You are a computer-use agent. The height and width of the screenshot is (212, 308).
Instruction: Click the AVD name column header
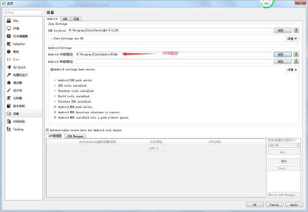pyautogui.click(x=97, y=142)
